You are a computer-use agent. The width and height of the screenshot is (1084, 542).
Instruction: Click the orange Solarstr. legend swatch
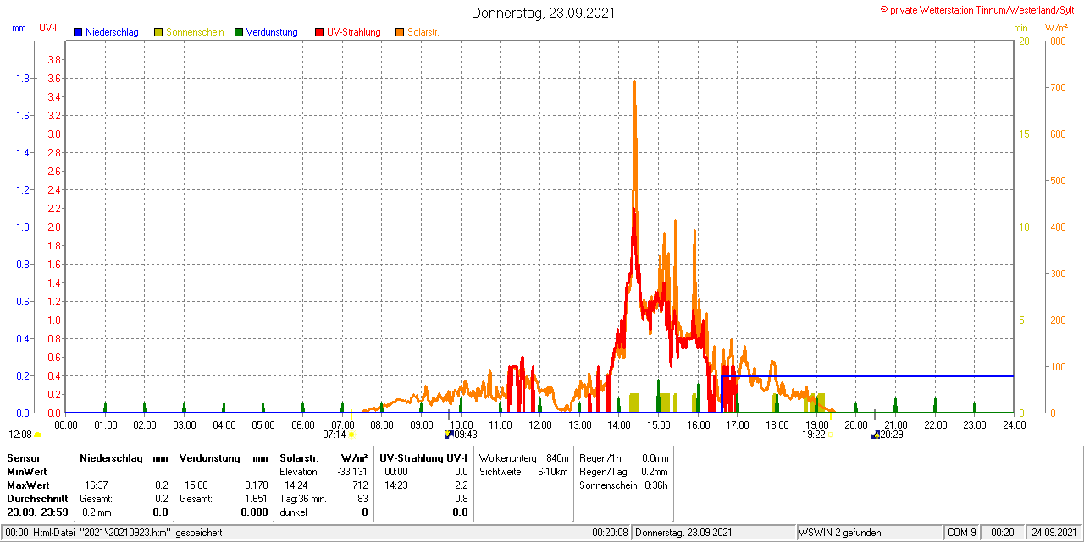click(x=400, y=32)
